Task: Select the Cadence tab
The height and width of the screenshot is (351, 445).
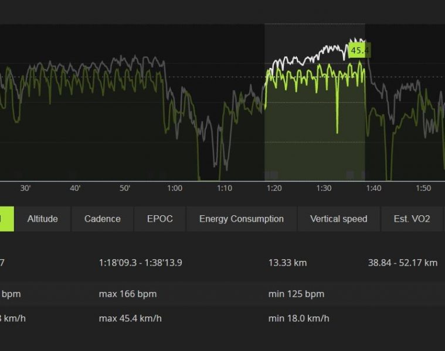Action: (x=102, y=219)
